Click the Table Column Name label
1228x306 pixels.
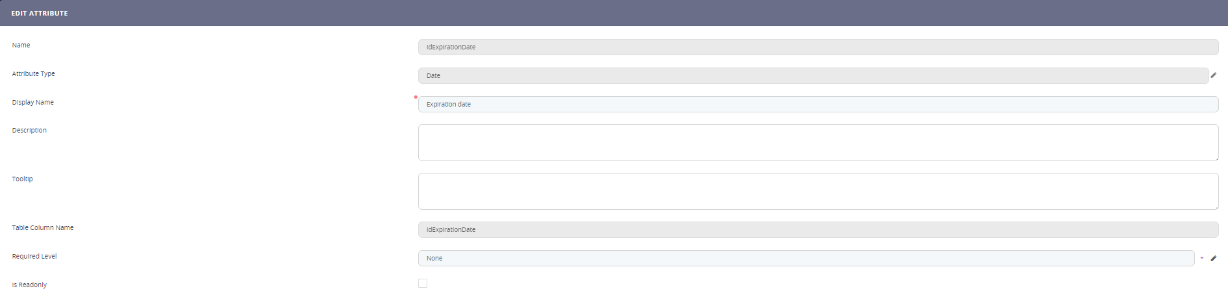coord(43,228)
